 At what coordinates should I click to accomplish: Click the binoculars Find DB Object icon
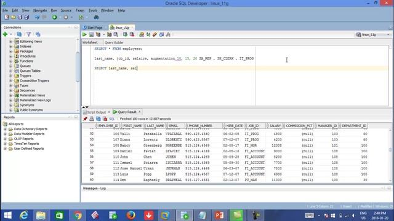click(x=96, y=17)
